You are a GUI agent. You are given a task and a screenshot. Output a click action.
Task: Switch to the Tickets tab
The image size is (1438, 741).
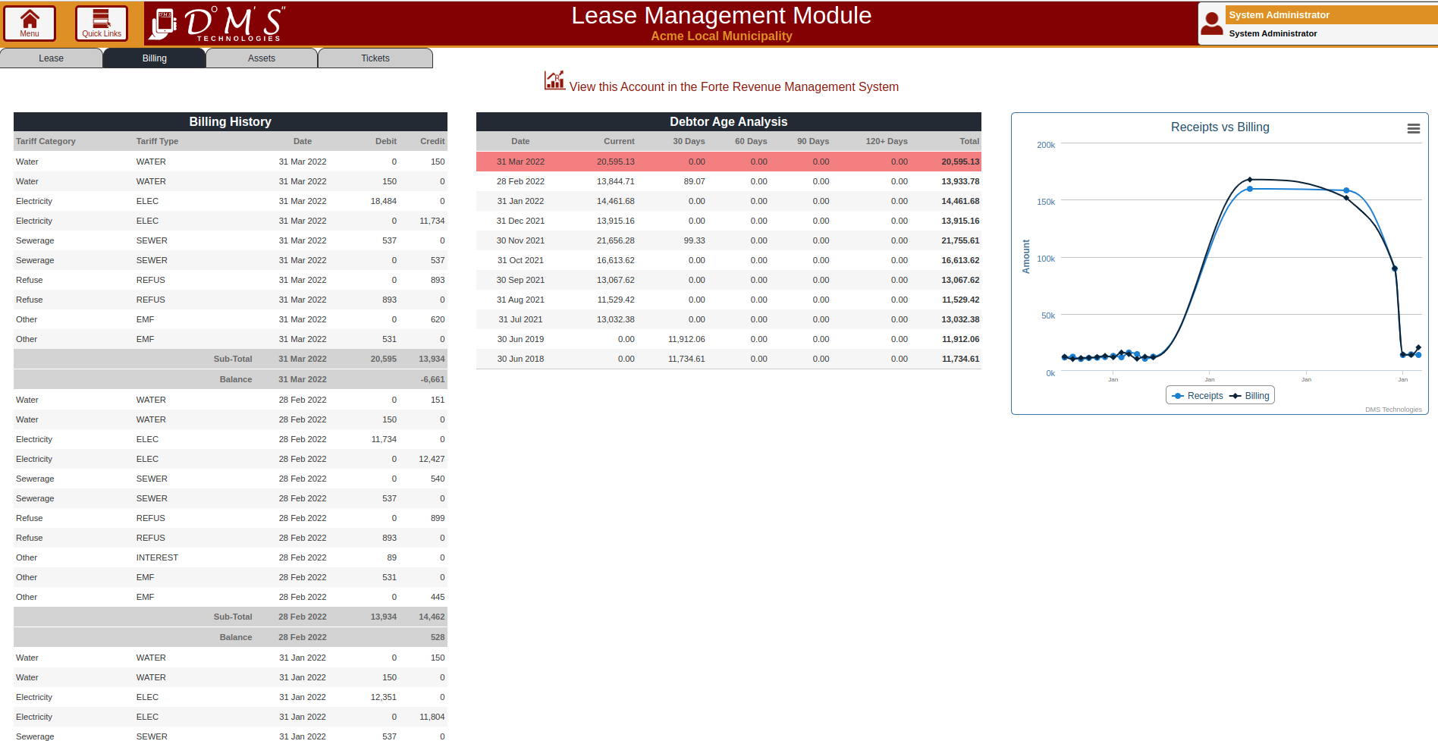tap(375, 58)
